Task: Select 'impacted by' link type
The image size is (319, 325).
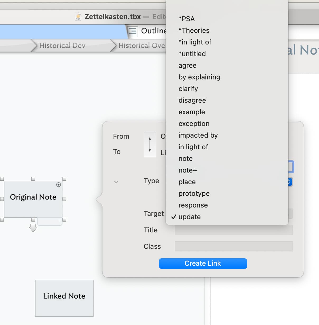Action: click(x=198, y=135)
